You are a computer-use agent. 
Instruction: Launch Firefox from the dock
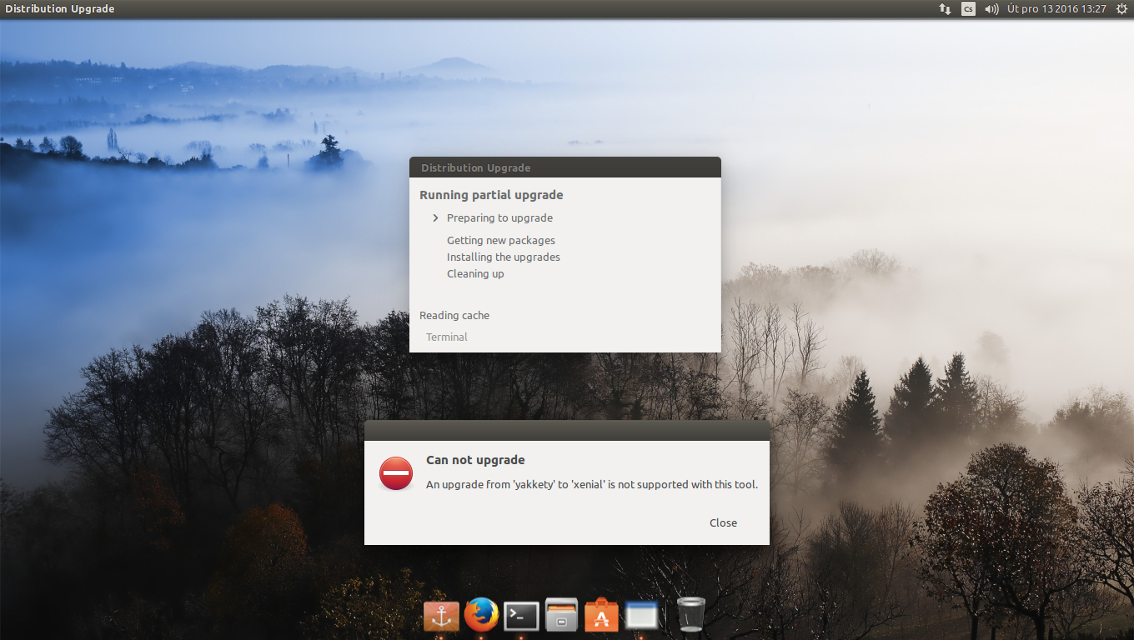[x=481, y=616]
